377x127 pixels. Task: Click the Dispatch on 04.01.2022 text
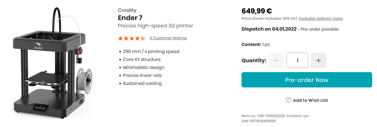(x=269, y=29)
